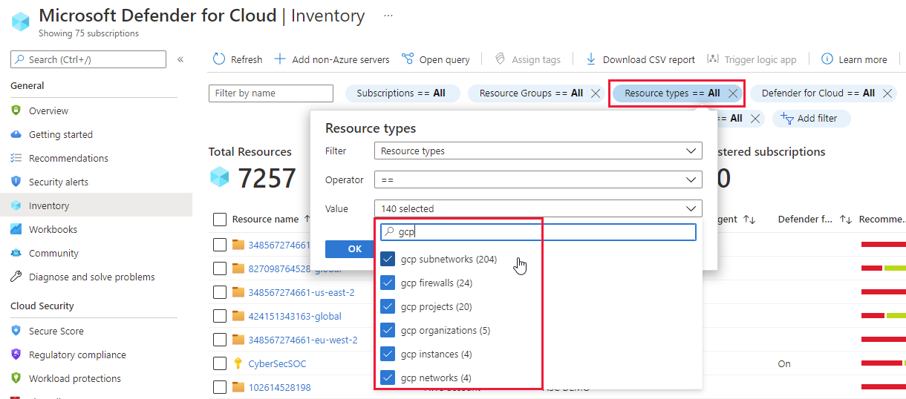Open the ellipsis menu beside Inventory title
This screenshot has width=906, height=399.
point(388,15)
